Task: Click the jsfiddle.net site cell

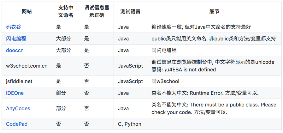Action: coord(19,81)
